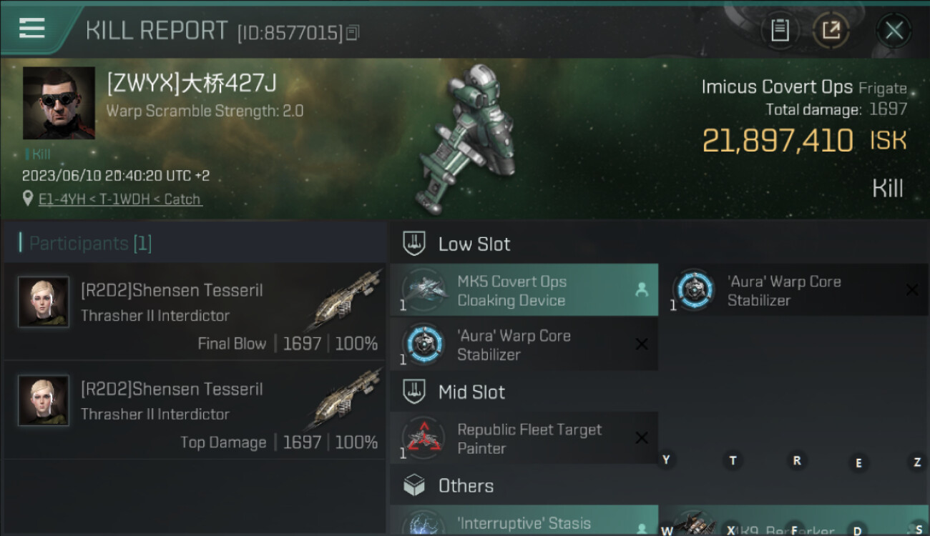This screenshot has height=536, width=930.
Task: Click the victim pilot portrait
Action: click(59, 103)
